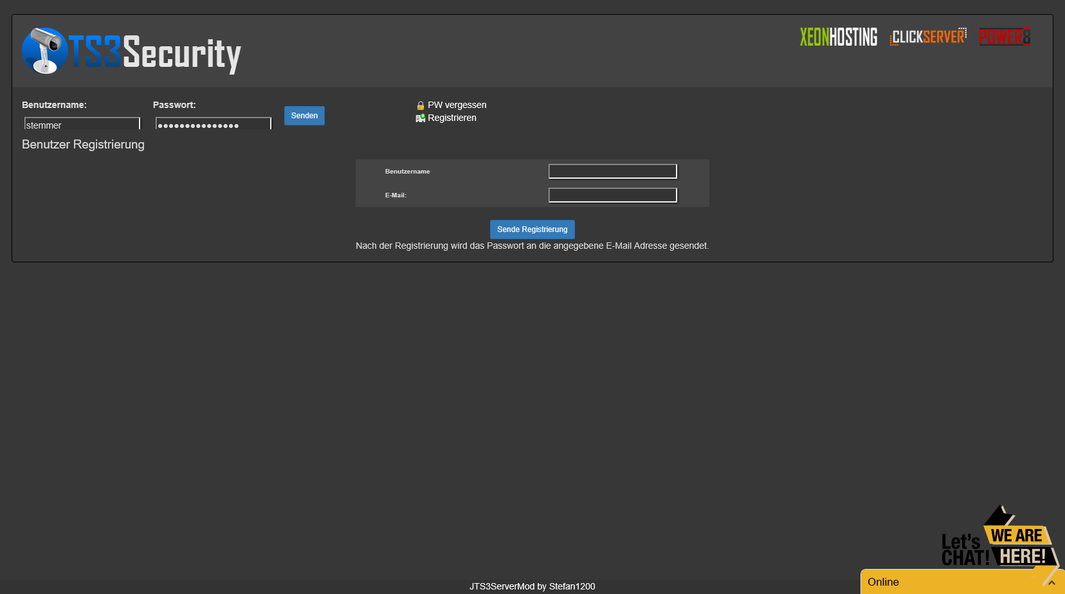Screen dimensions: 1065x594
Task: Go to the Registrieren link
Action: pyautogui.click(x=451, y=118)
